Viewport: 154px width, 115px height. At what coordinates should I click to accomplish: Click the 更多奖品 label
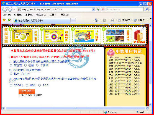click(139, 42)
